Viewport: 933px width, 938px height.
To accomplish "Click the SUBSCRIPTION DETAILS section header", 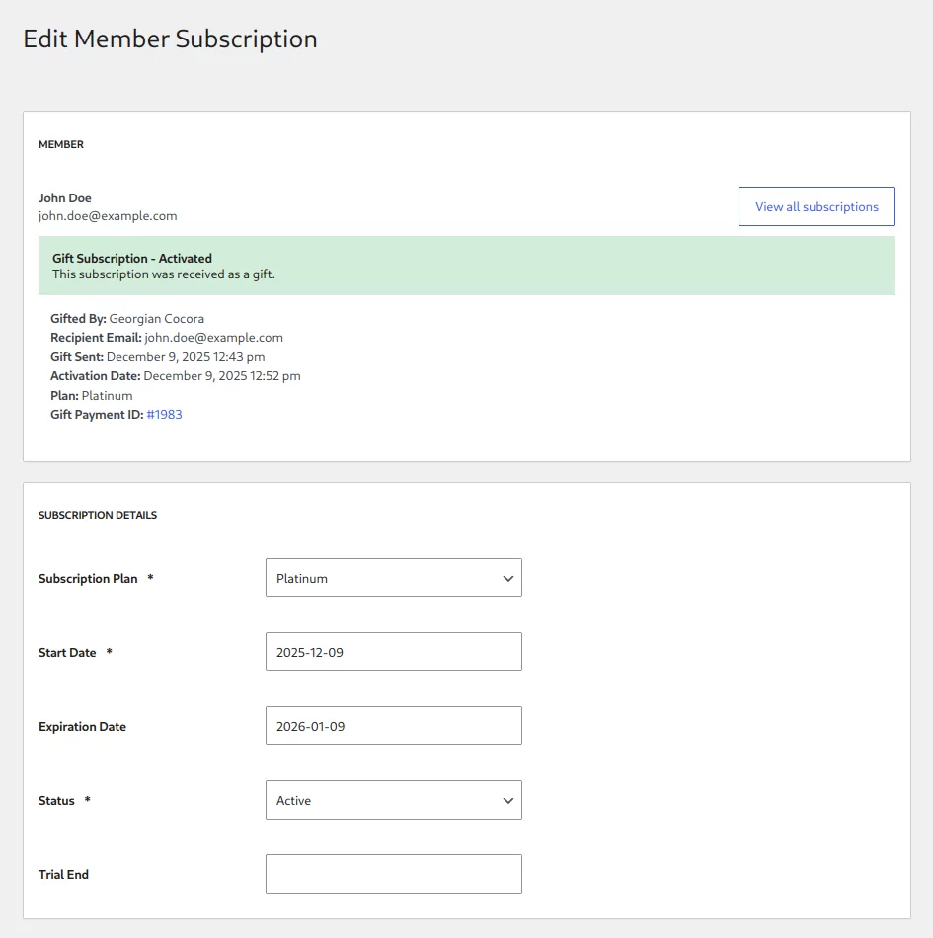I will coord(98,515).
